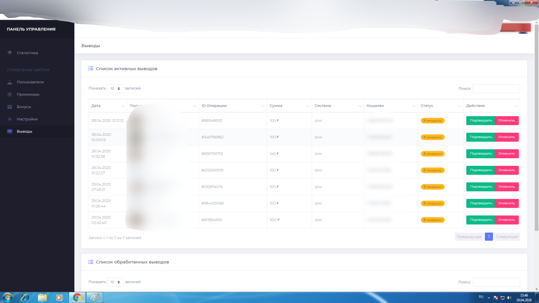Click the Поиск field in active withdrawals
This screenshot has height=303, width=539.
tap(496, 89)
